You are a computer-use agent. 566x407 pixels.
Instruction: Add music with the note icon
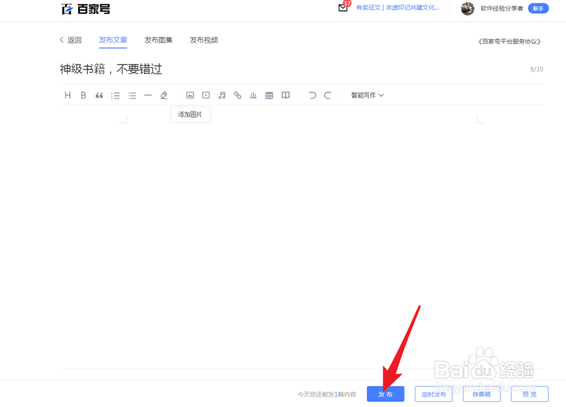[x=221, y=95]
